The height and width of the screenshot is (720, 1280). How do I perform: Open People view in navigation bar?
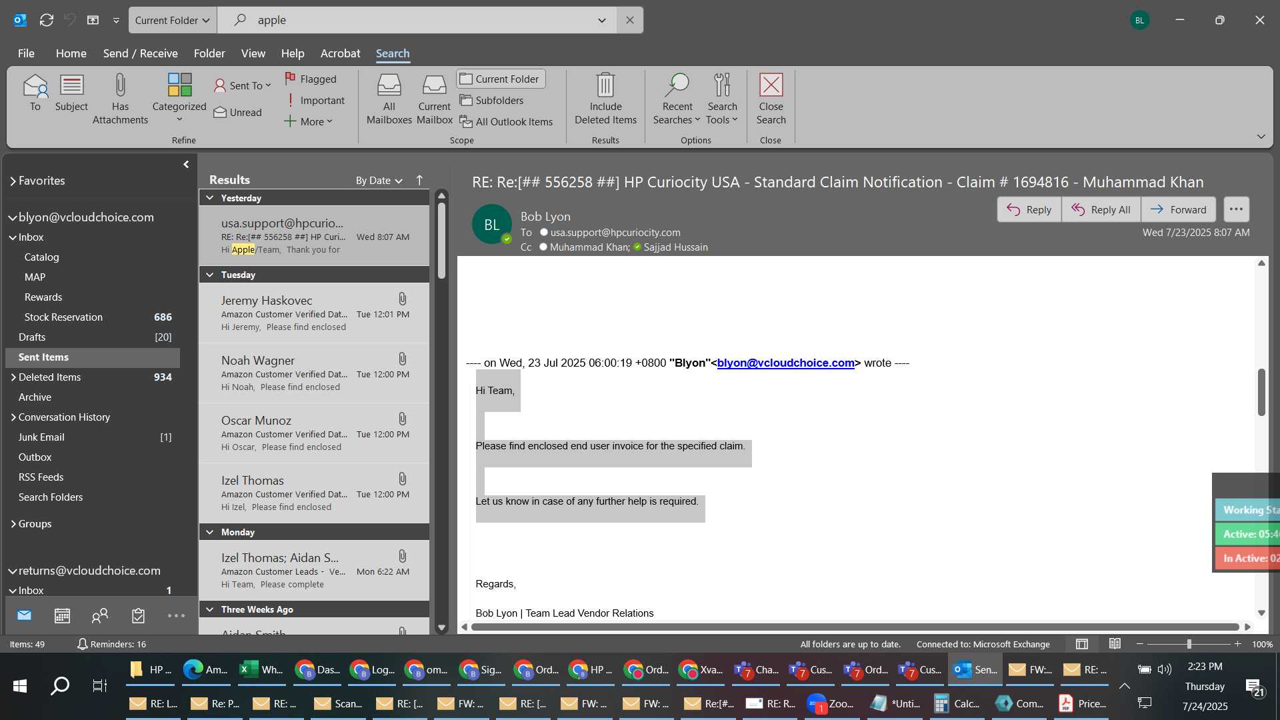[x=100, y=615]
